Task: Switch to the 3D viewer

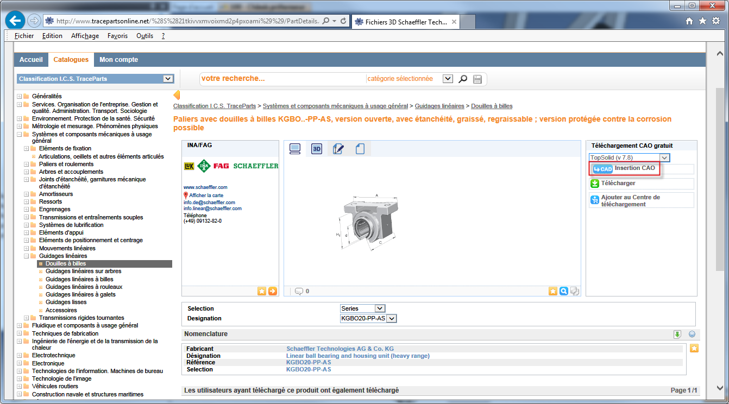Action: pos(317,149)
